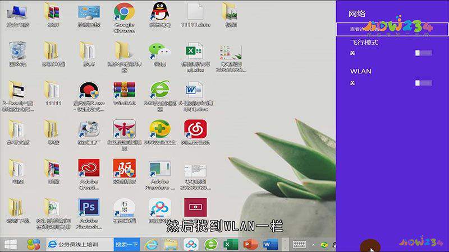Launch the Adobe Photoshop shortcut
Viewport: 449px width, 252px height.
click(x=89, y=208)
